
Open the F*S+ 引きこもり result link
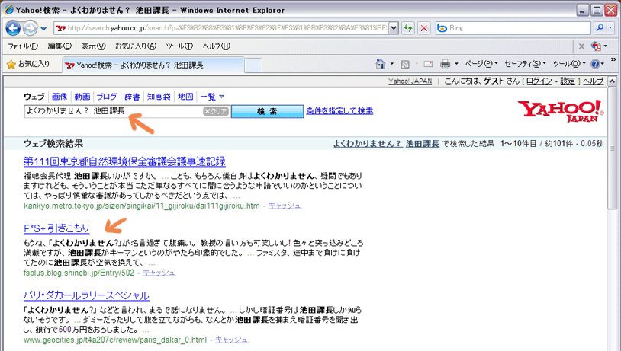click(56, 228)
